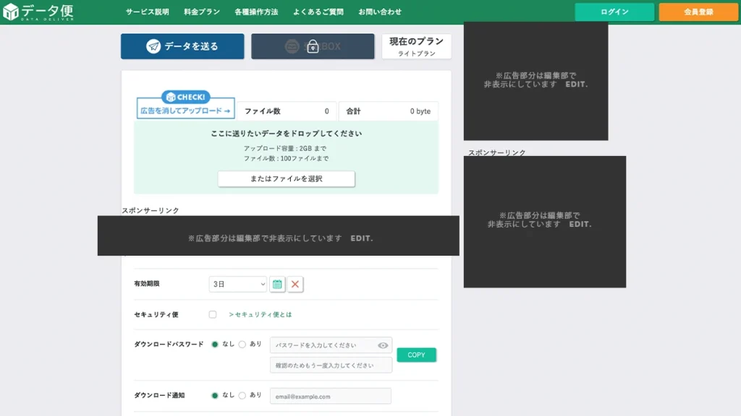Screen dimensions: 741x416
Task: Click the ファイル数 counter
Action: (287, 111)
